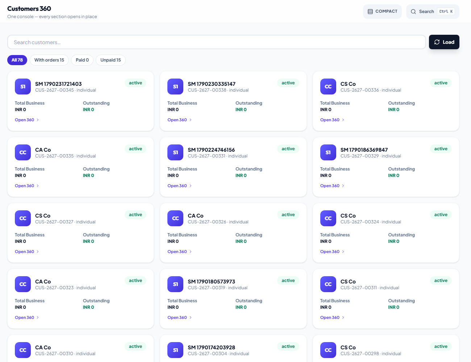Select the CC avatar on card CUS-2627-00335
Viewport: 471px width, 362px height.
[23, 152]
